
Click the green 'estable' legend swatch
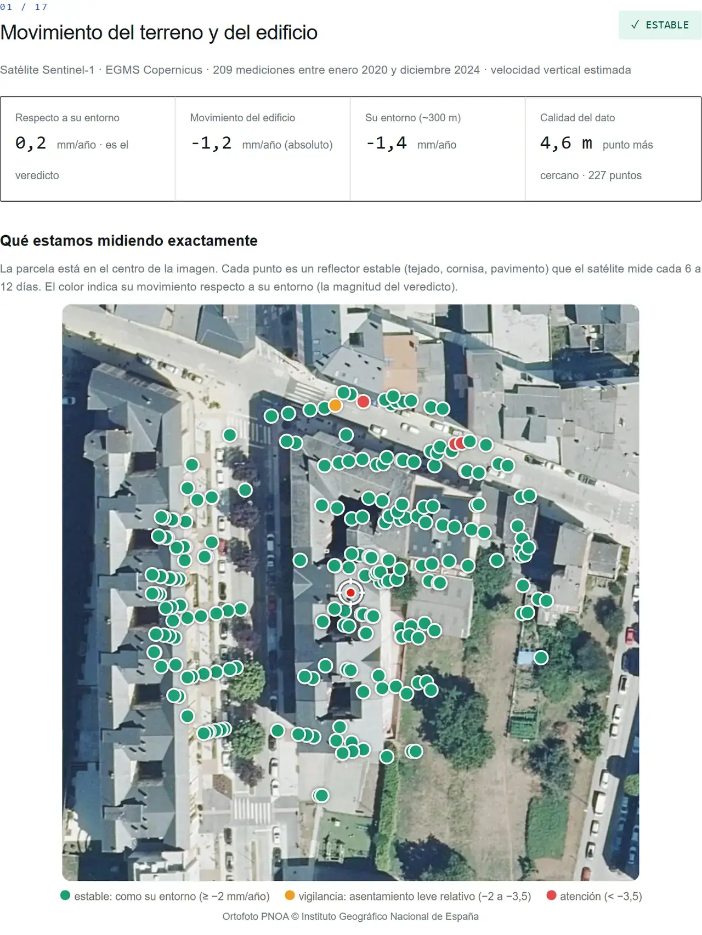pos(65,896)
